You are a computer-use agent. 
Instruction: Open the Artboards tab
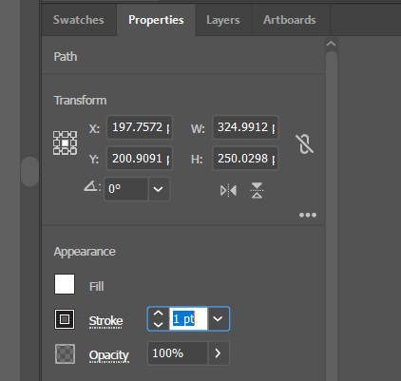[x=290, y=20]
